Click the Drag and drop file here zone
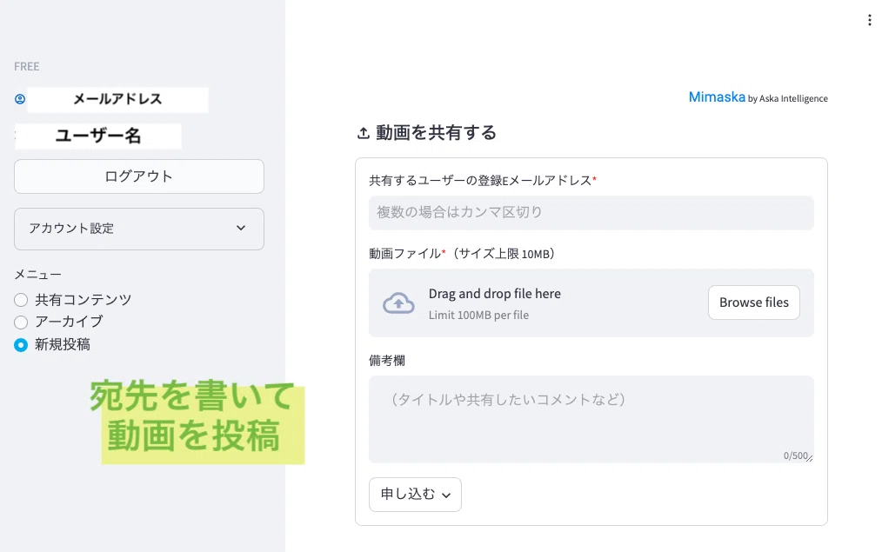Screen dimensions: 882x552 coord(591,303)
